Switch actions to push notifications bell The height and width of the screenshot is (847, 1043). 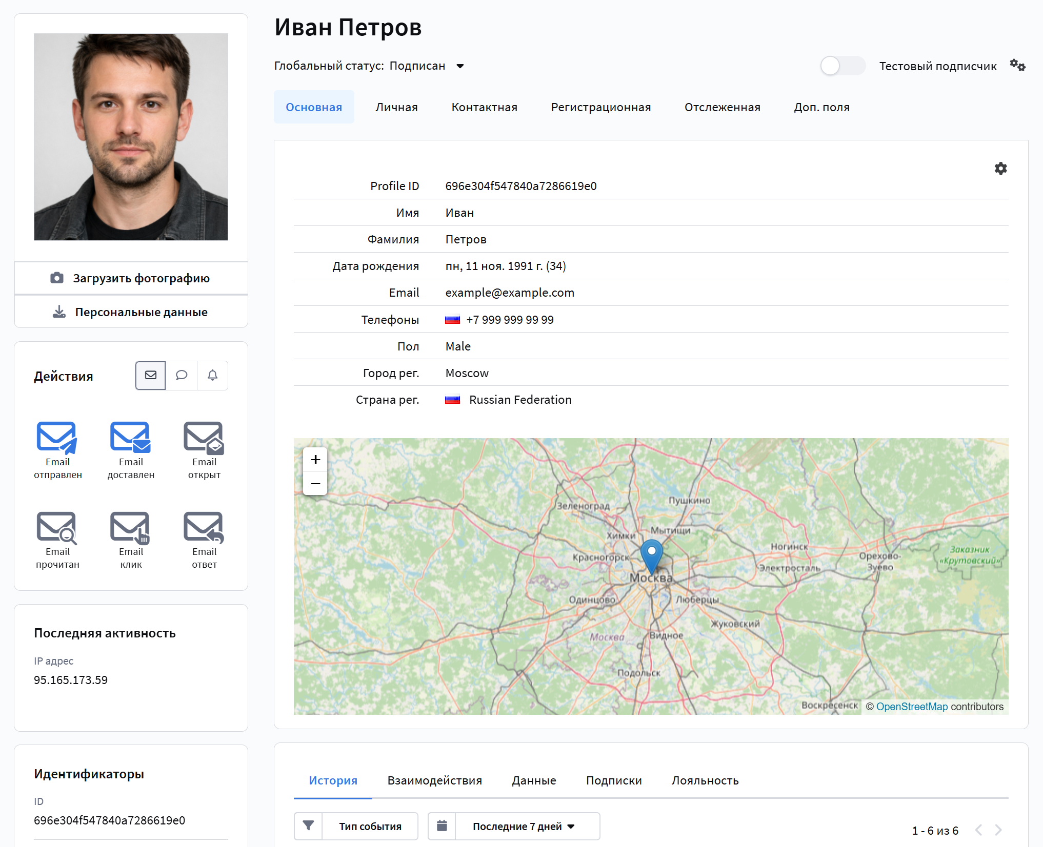click(x=212, y=376)
